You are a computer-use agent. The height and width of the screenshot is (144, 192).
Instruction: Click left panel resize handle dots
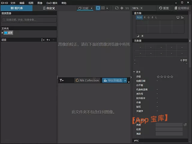click(57, 77)
